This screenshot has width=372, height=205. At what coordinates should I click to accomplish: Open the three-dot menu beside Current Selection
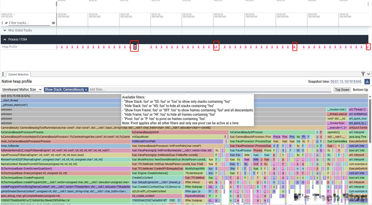3,74
